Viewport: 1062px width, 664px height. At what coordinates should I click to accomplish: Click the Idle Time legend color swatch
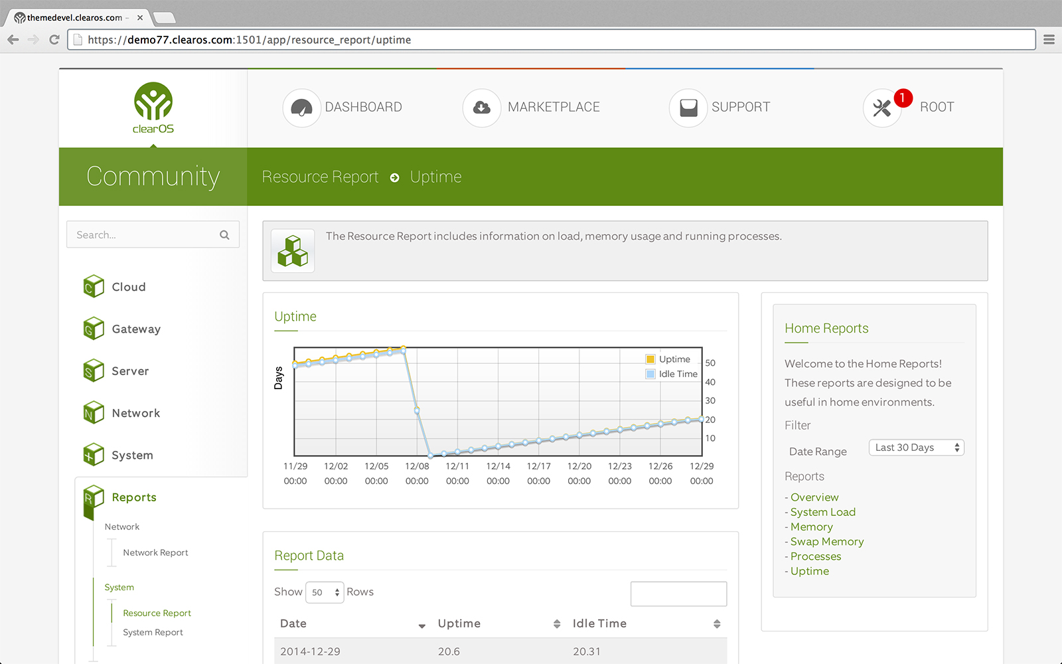(650, 374)
